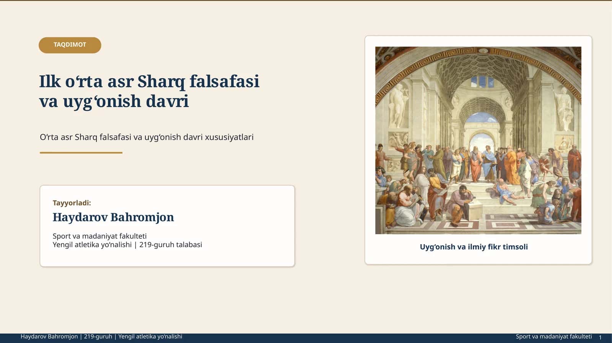This screenshot has height=343, width=612.
Task: Click the School of Athens painting image
Action: pyautogui.click(x=478, y=140)
